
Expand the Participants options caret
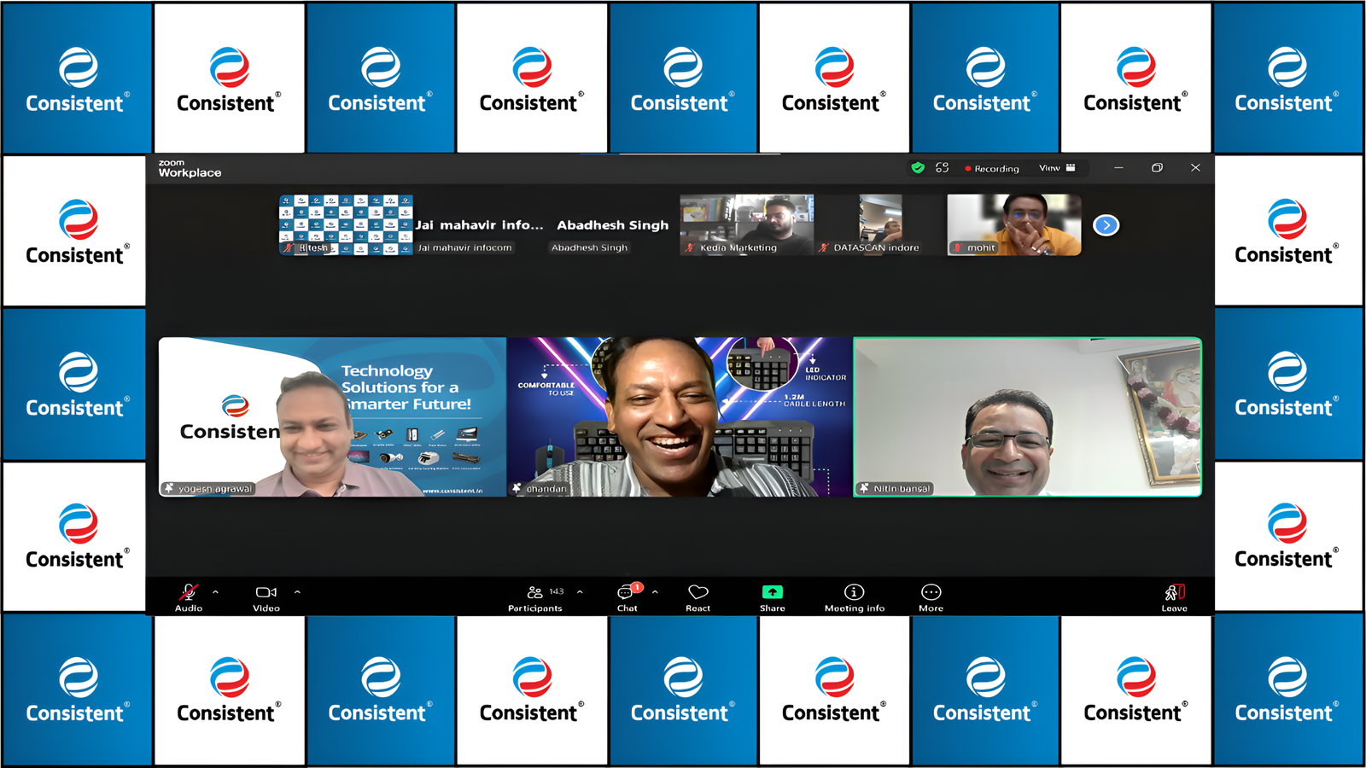pyautogui.click(x=580, y=591)
